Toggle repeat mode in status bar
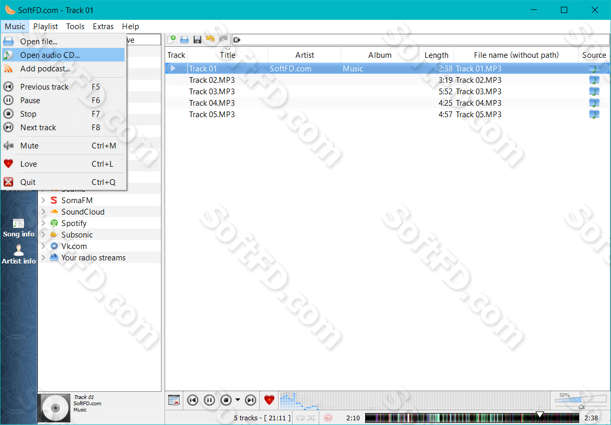The image size is (611, 425). click(301, 418)
